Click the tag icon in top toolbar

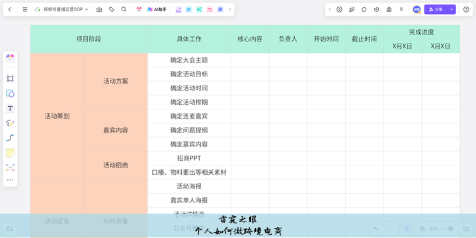(112, 9)
